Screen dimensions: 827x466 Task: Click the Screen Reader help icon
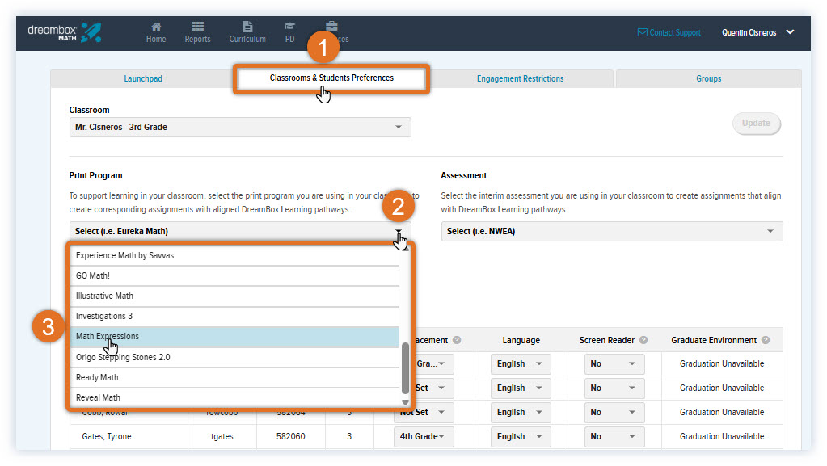[x=643, y=340]
